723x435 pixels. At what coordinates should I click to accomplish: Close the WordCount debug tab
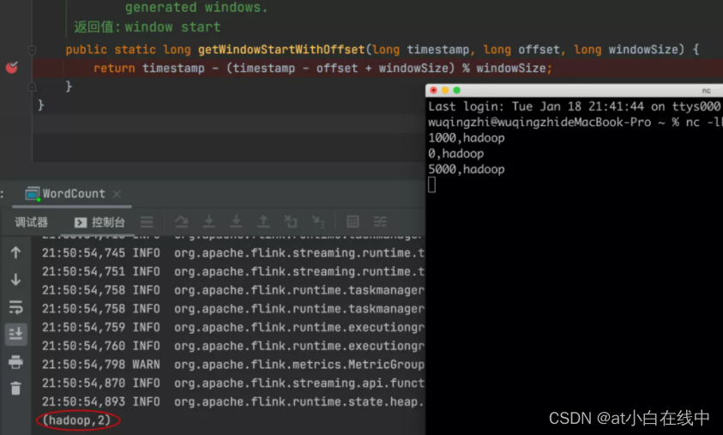117,194
